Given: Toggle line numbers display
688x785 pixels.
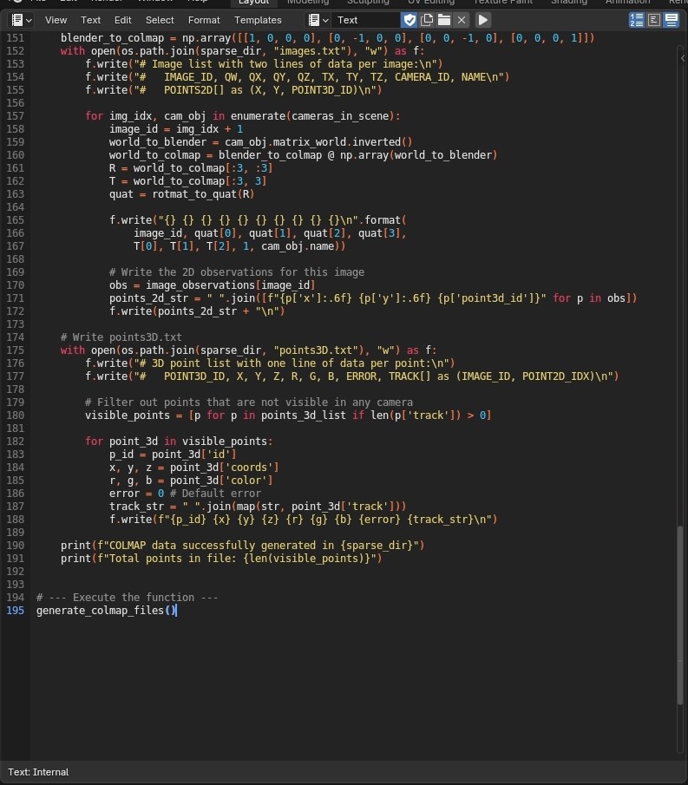Looking at the screenshot, I should (637, 20).
